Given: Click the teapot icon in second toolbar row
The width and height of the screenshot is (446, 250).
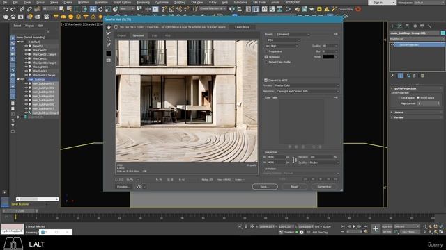Looking at the screenshot, I should (x=6, y=17).
